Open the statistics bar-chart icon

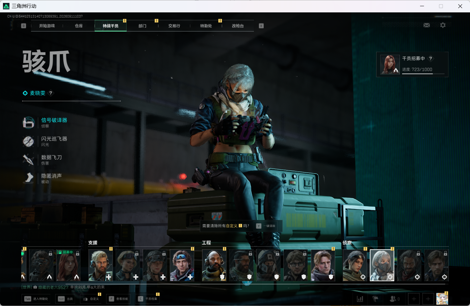click(x=360, y=299)
